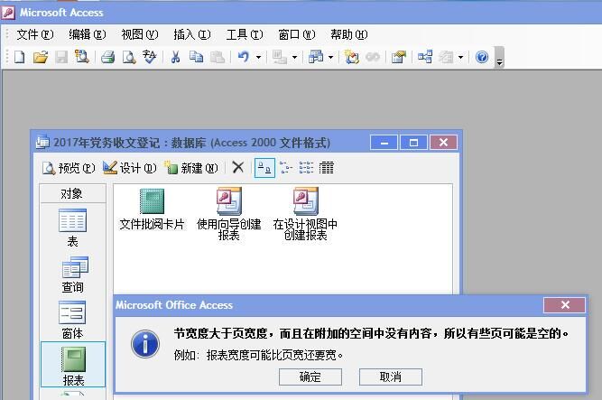Click the Print Preview magnifier icon
This screenshot has width=602, height=400.
129,57
